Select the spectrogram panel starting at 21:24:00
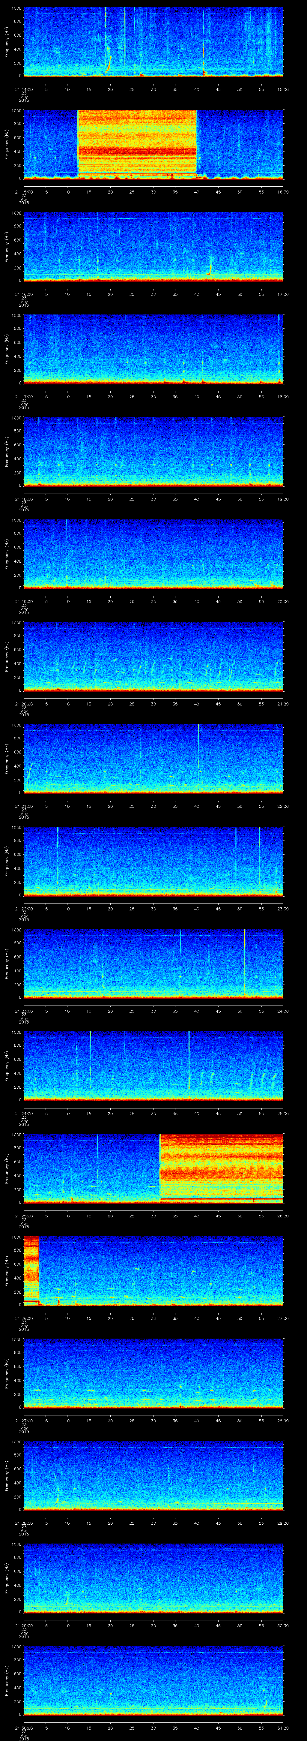 (x=154, y=1066)
